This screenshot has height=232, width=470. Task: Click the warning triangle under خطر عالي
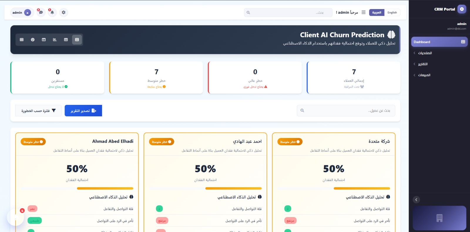click(266, 87)
